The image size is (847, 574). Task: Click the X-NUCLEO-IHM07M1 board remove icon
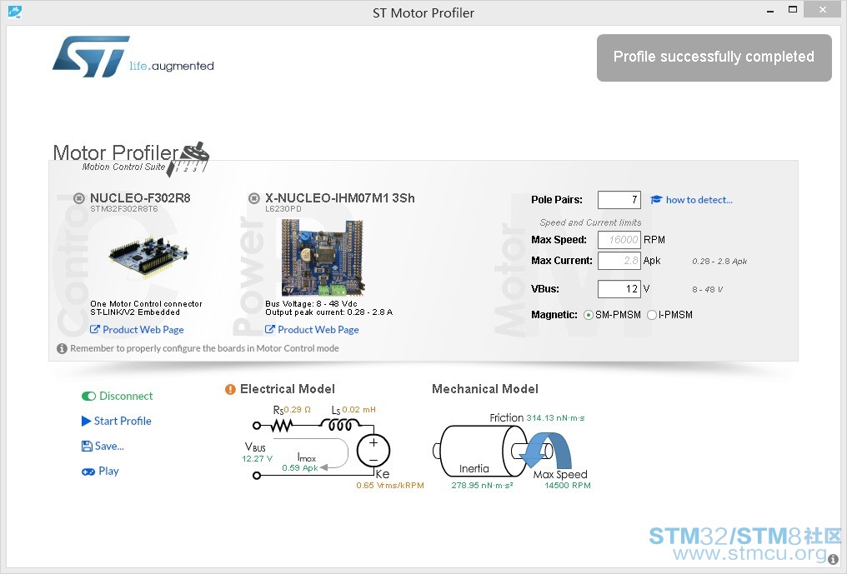[254, 198]
